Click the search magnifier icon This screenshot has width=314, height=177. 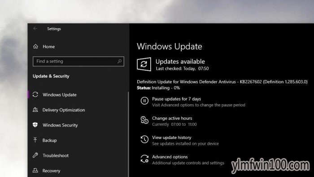[120, 61]
